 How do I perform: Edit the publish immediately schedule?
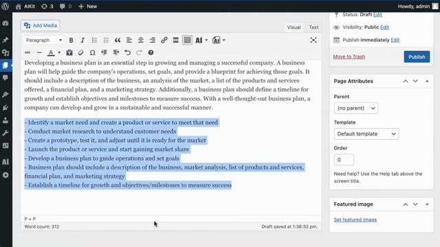pyautogui.click(x=395, y=40)
